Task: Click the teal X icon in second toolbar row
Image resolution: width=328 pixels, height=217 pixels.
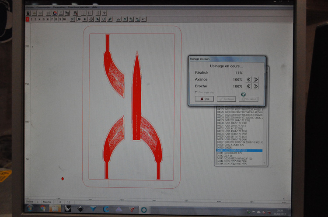Action: pyautogui.click(x=125, y=19)
